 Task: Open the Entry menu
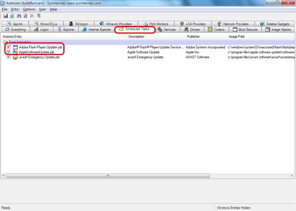tap(15, 9)
